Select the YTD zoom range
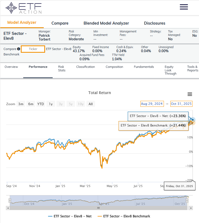 [41, 104]
